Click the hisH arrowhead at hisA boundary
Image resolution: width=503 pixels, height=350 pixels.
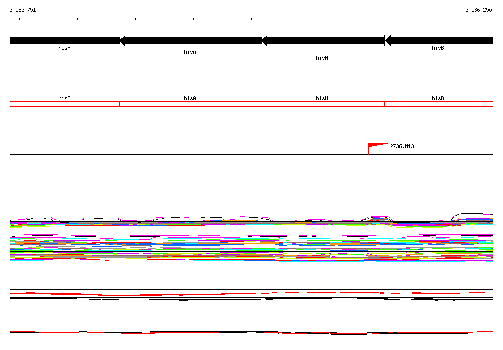[265, 41]
